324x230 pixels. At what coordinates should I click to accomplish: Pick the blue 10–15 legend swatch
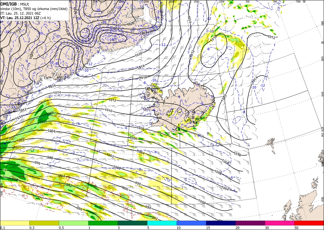point(191,223)
